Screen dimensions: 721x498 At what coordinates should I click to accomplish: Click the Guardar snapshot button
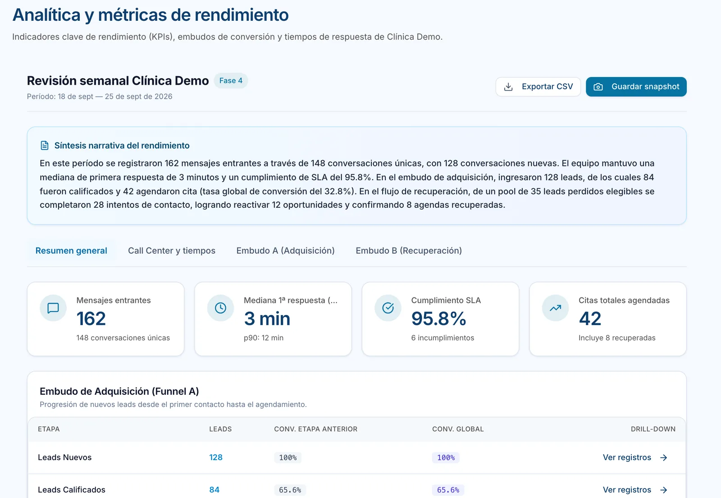(x=636, y=87)
